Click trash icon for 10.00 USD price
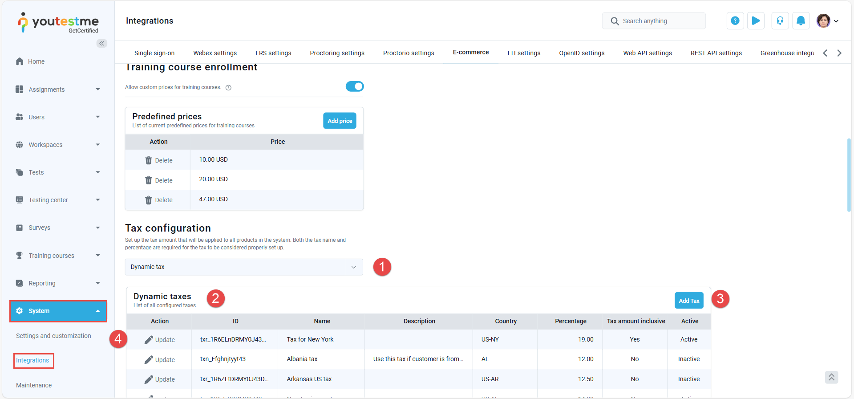This screenshot has height=399, width=854. [x=149, y=160]
